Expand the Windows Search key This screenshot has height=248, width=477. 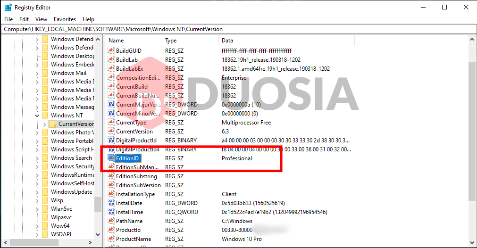(x=37, y=158)
